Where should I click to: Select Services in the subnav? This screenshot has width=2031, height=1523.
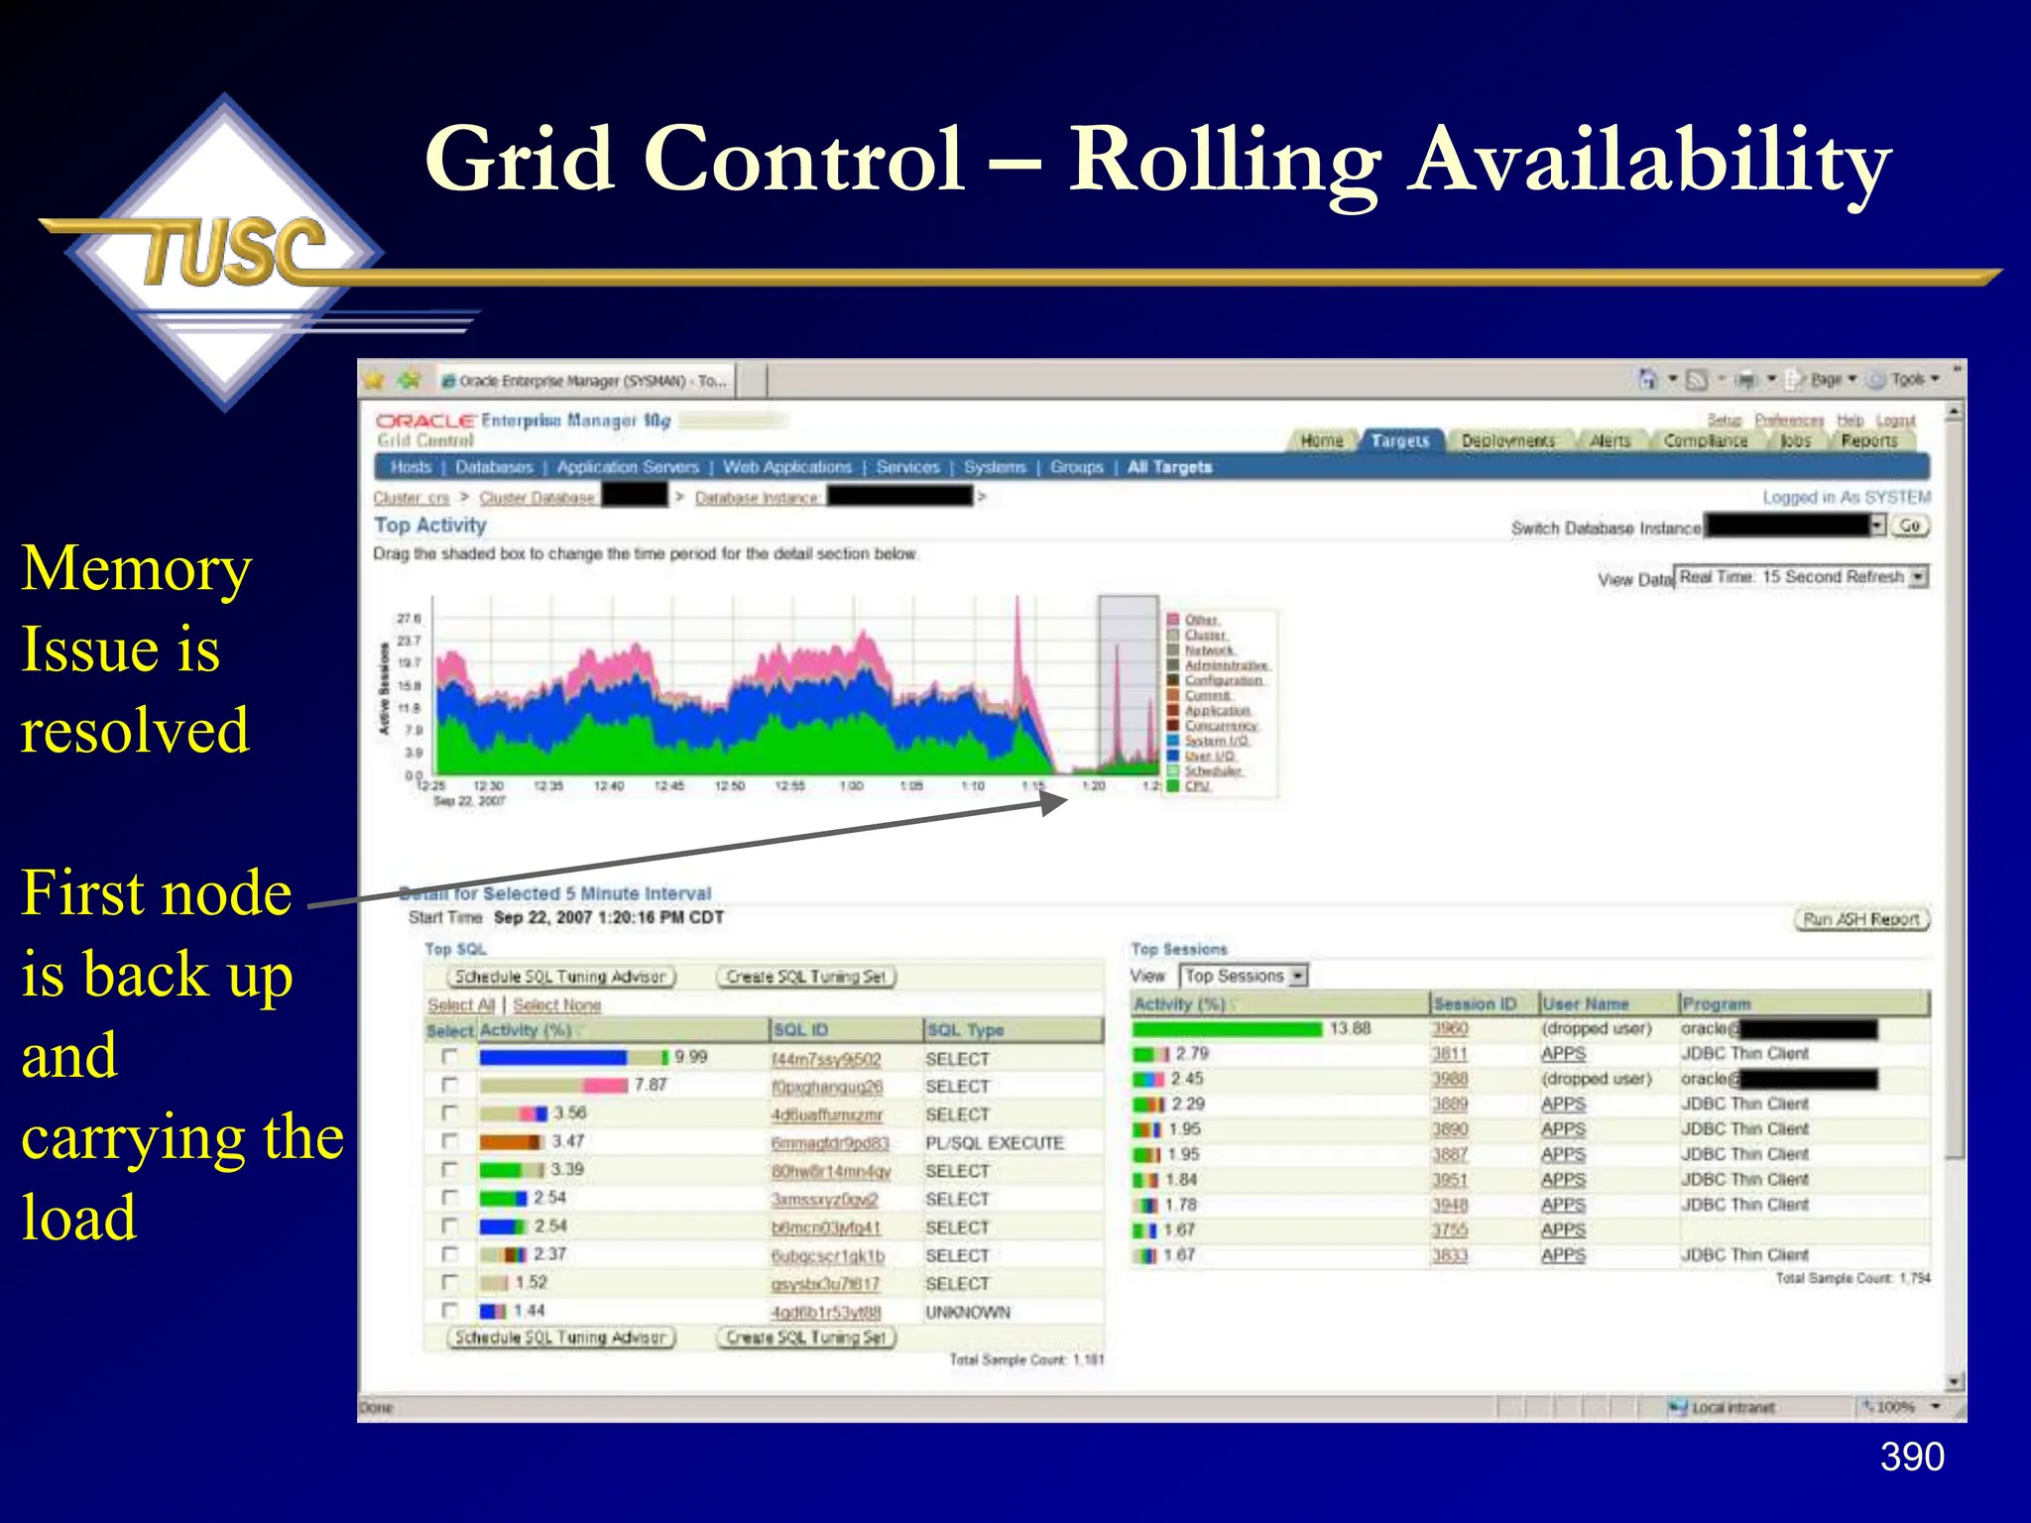tap(907, 467)
